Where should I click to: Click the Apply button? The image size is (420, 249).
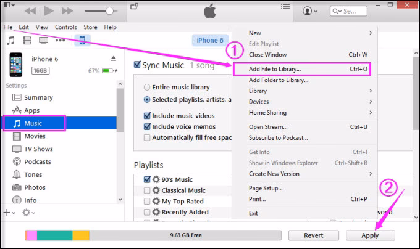370,235
